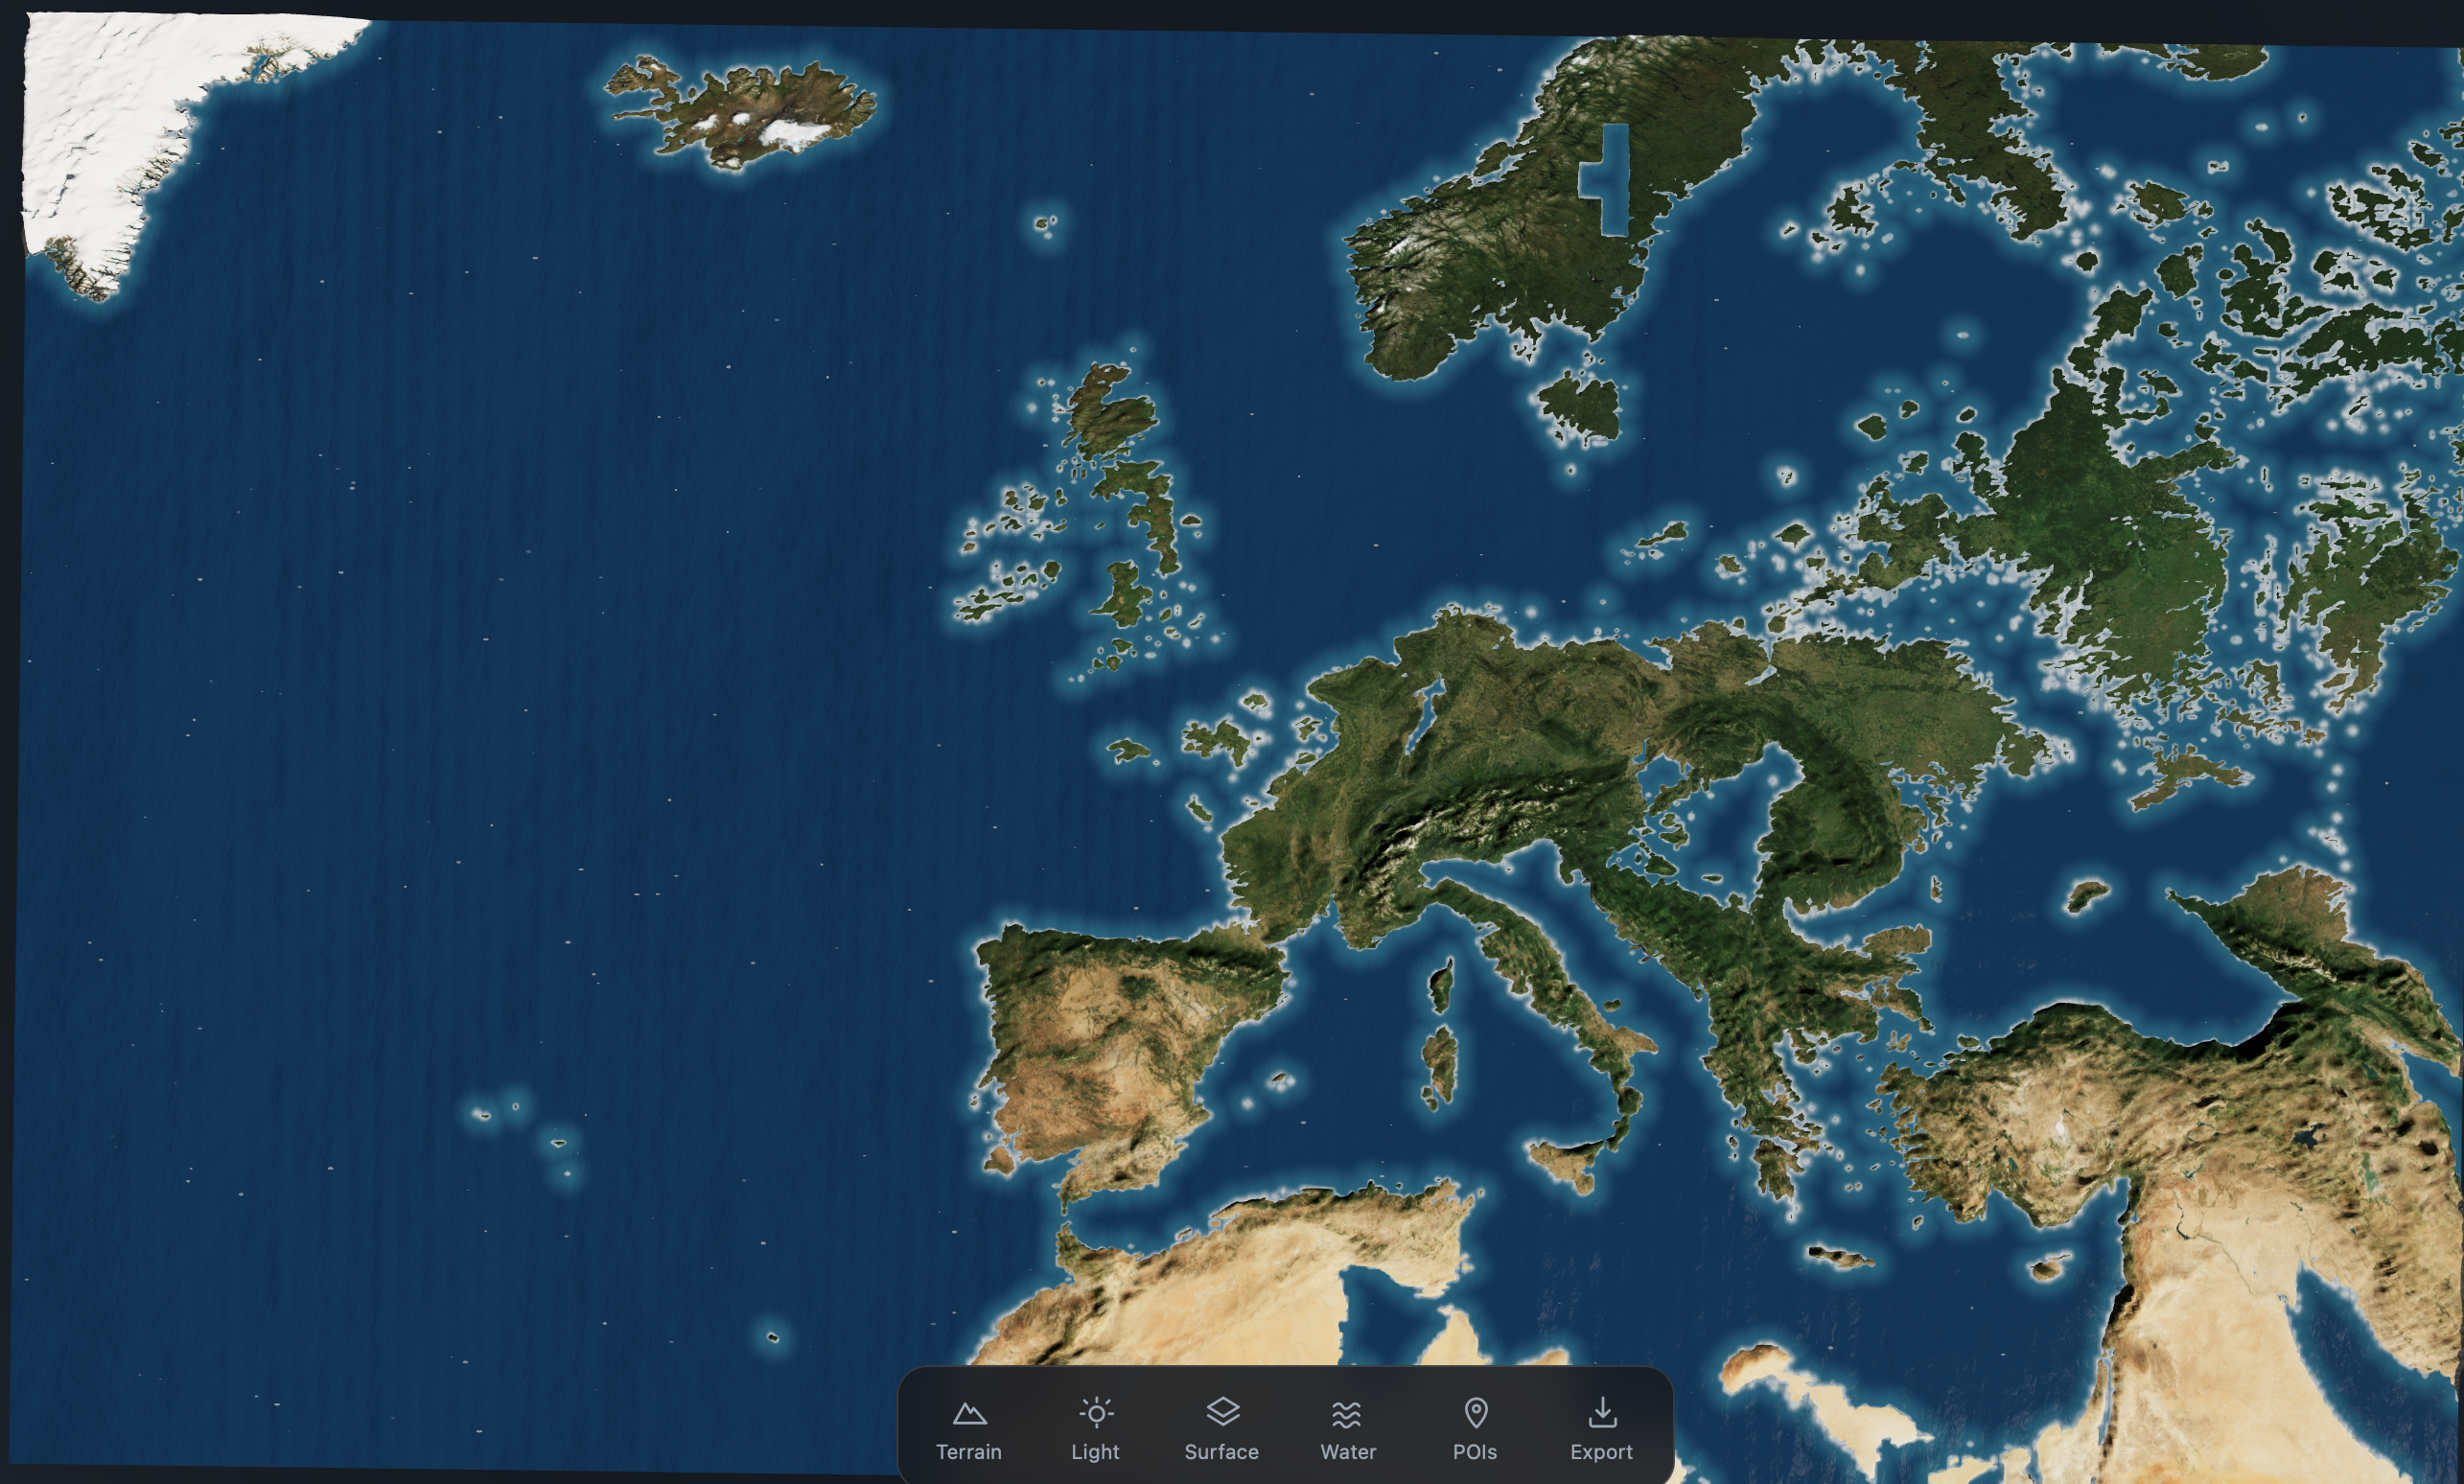Click the Export download icon
This screenshot has width=2464, height=1484.
[1602, 1413]
